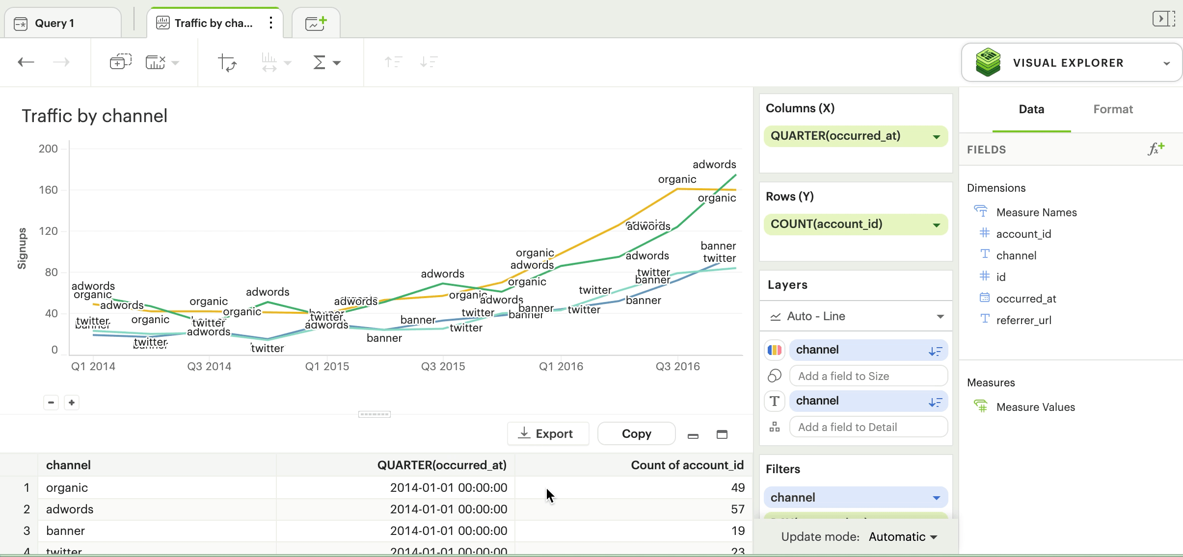Click the chart zoom in plus button
The width and height of the screenshot is (1183, 557).
click(x=72, y=403)
